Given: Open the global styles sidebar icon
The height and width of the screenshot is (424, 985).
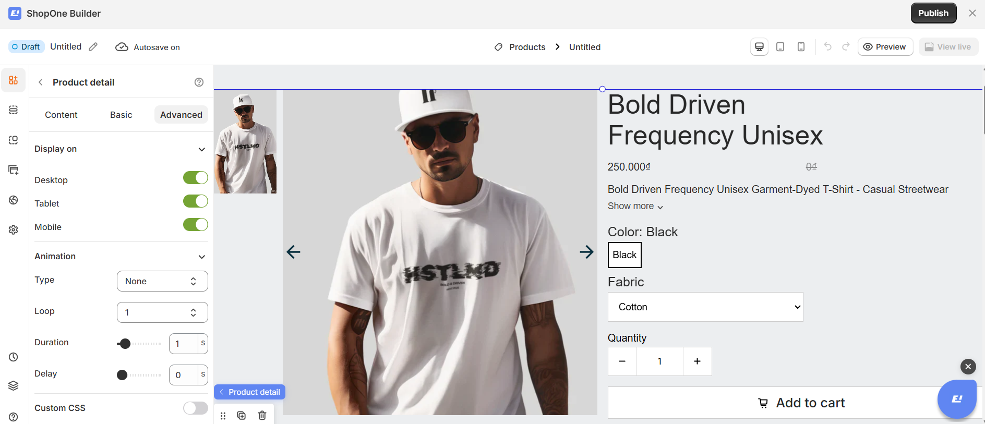Looking at the screenshot, I should [14, 200].
